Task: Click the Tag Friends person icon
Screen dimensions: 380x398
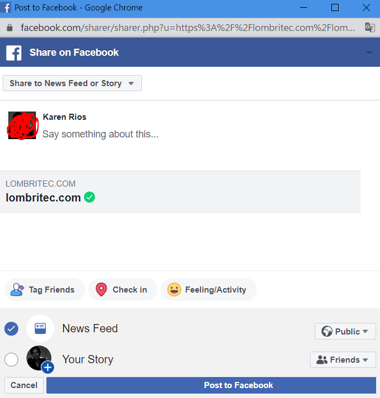Action: pyautogui.click(x=17, y=290)
